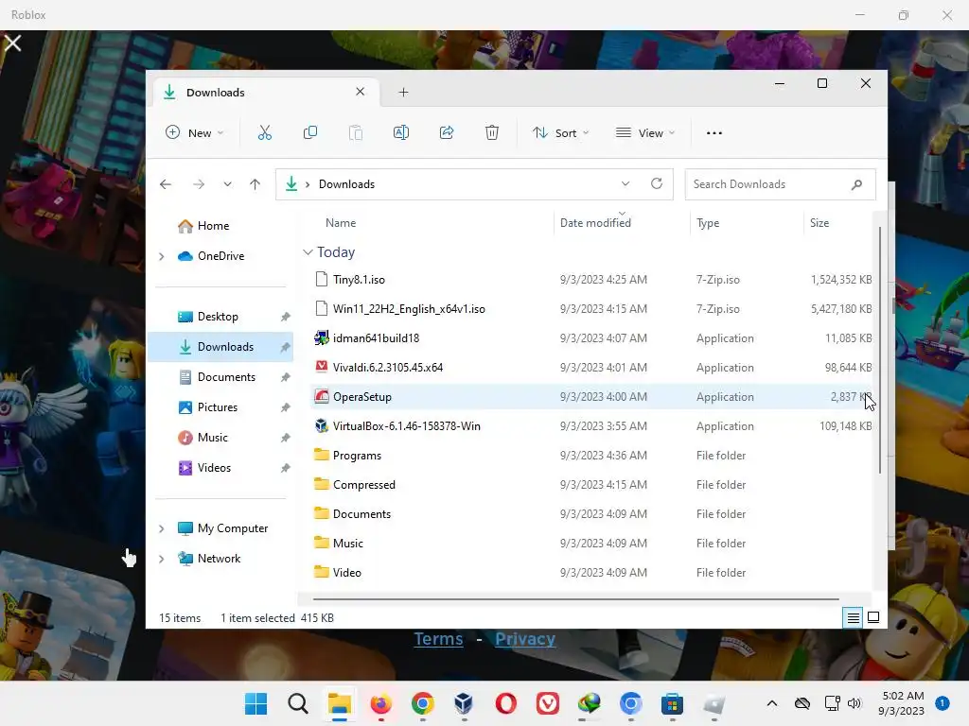Click the volume speaker tray icon
This screenshot has width=969, height=726.
click(x=854, y=703)
